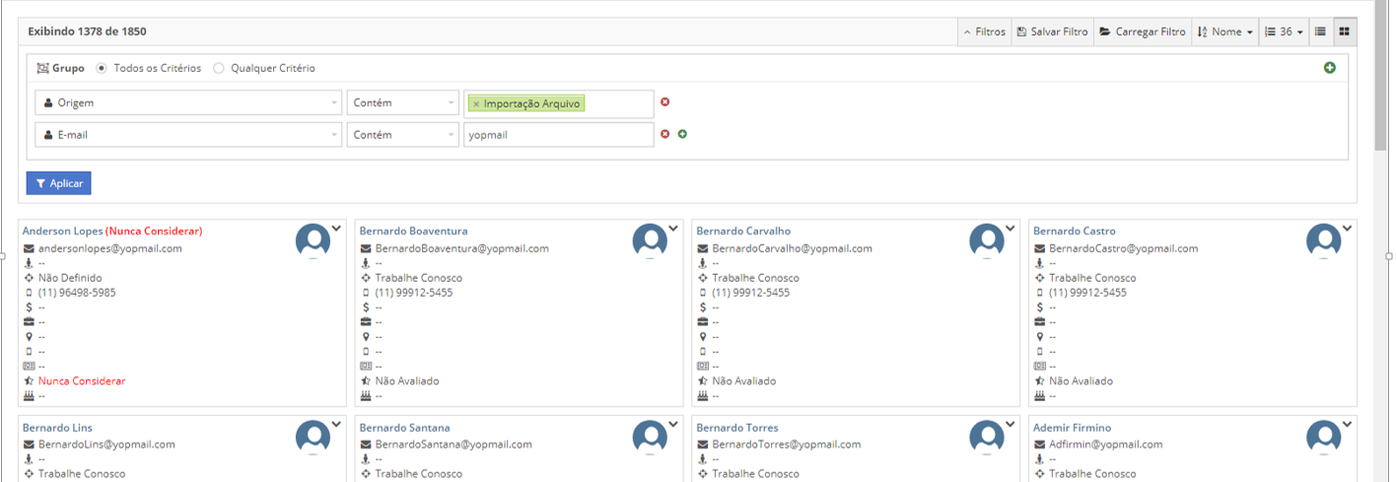1396x482 pixels.
Task: Click Não Definido origin on Anderson card
Action: [x=70, y=278]
